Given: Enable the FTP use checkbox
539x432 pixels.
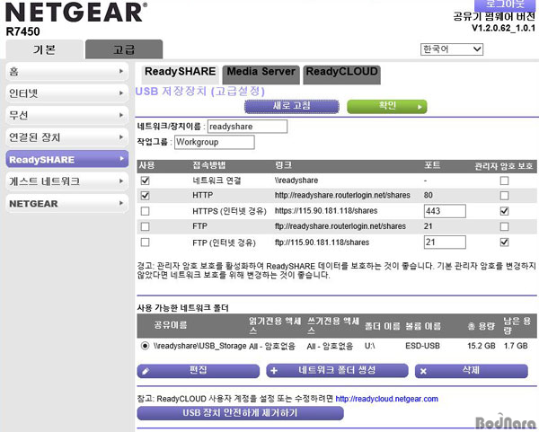Looking at the screenshot, I should tap(145, 226).
